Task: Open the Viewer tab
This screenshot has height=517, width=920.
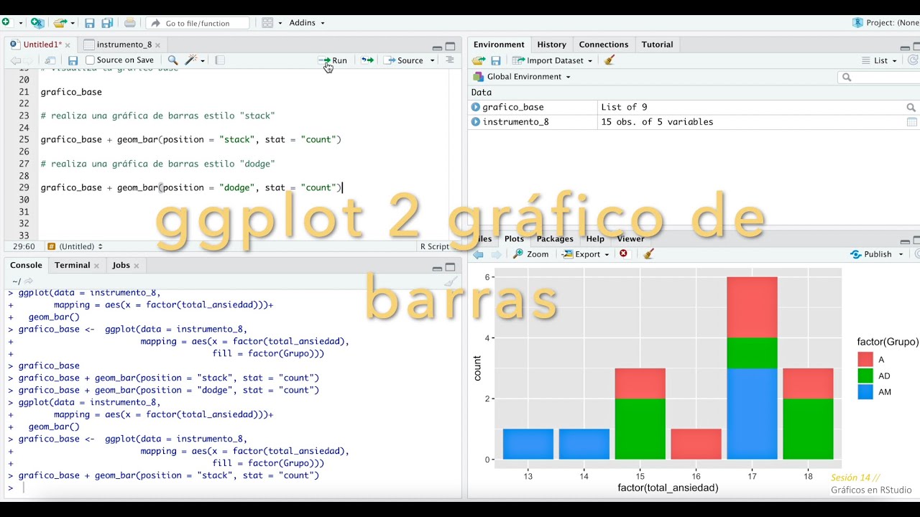Action: pos(630,238)
